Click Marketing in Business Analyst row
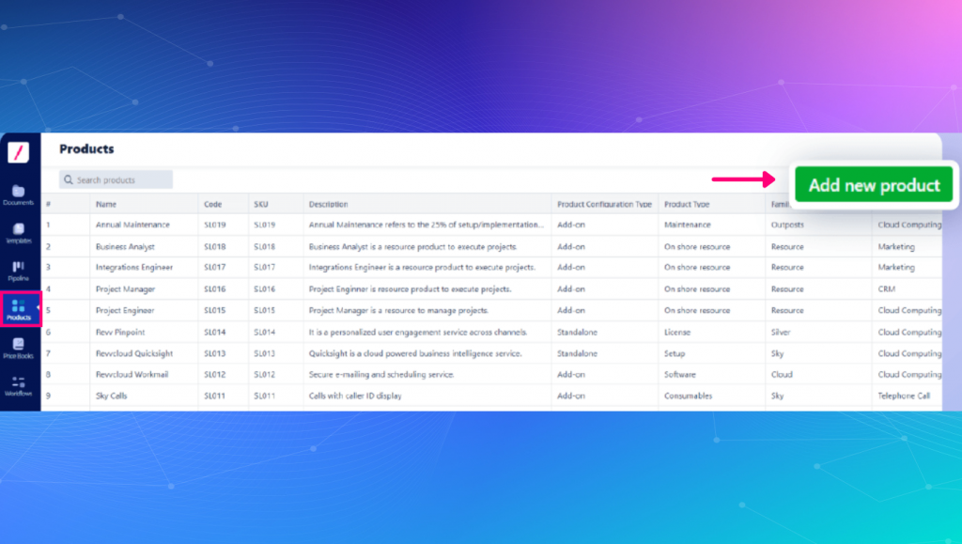The width and height of the screenshot is (962, 544). [896, 246]
